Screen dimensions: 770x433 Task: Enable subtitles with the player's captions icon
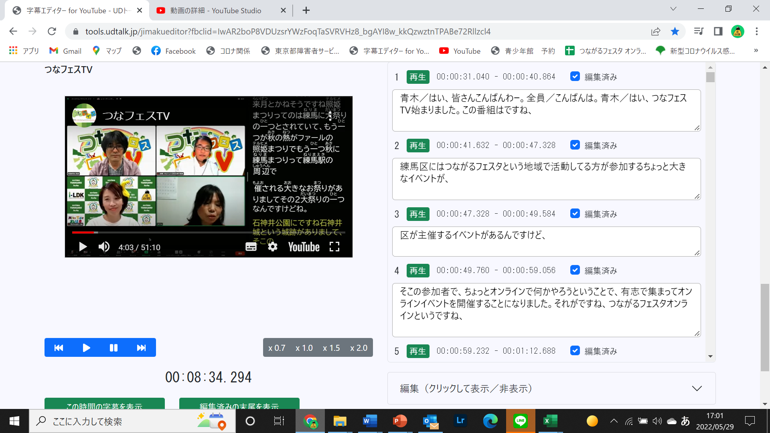pos(251,247)
